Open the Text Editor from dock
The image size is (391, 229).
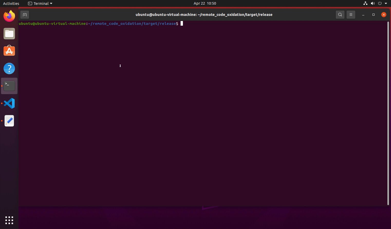click(9, 121)
